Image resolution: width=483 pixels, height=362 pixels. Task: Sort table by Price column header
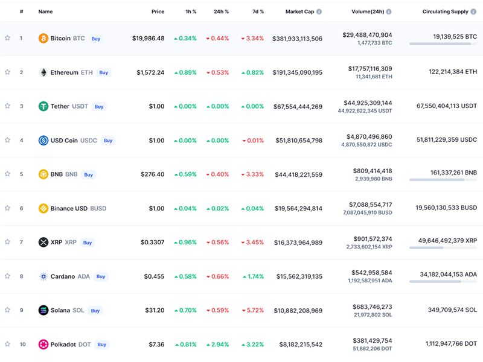click(x=158, y=11)
